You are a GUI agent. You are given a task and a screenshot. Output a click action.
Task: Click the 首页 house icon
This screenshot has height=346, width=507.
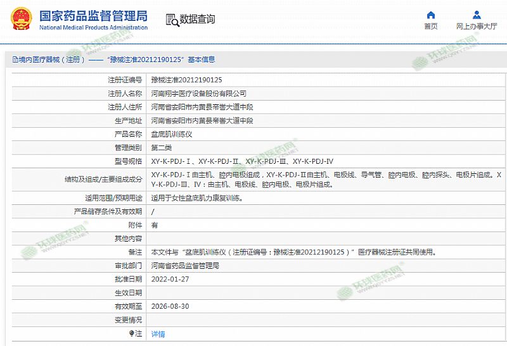431,15
